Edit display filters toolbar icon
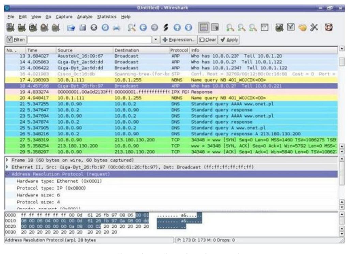Viewport: 348px width, 254px height. click(x=291, y=28)
